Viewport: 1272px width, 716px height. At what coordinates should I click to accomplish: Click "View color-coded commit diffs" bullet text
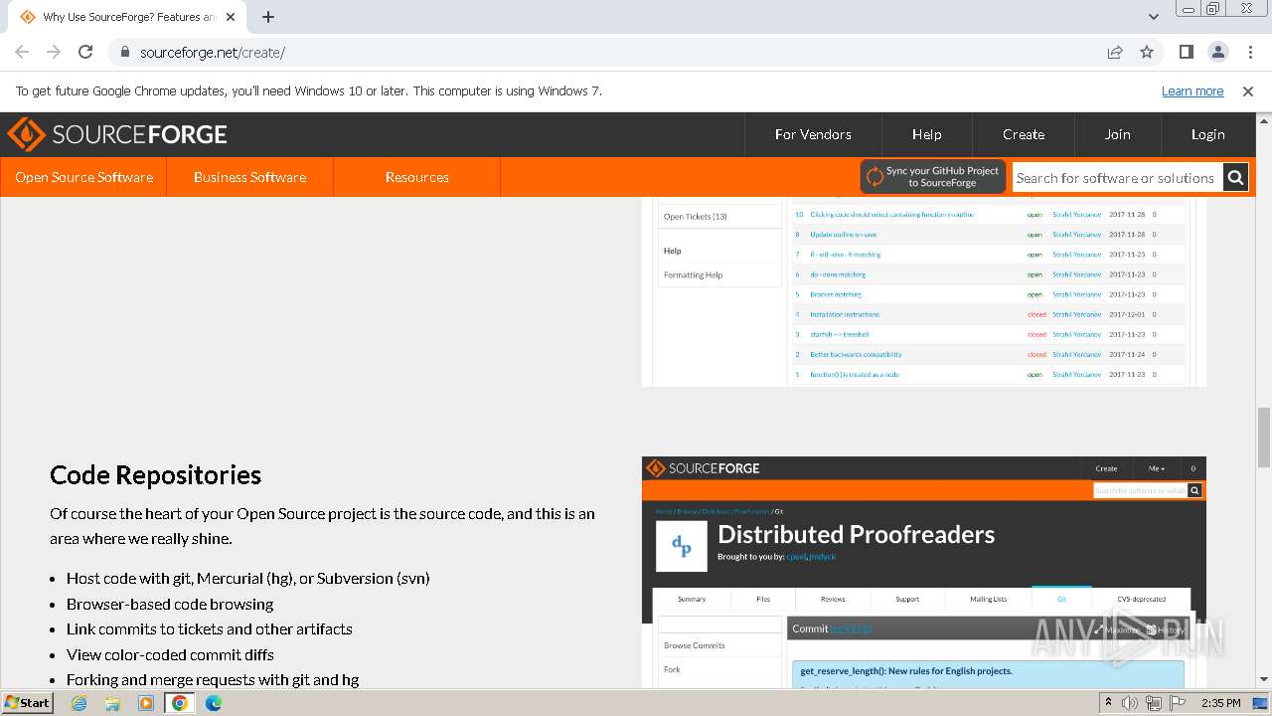coord(170,654)
